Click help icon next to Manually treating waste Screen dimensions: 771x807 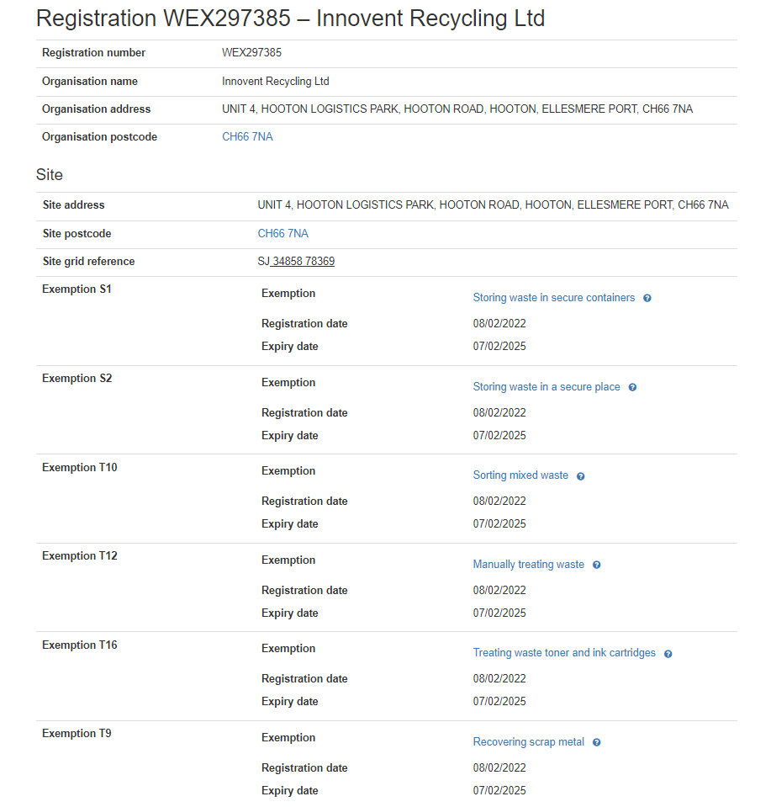pyautogui.click(x=596, y=565)
